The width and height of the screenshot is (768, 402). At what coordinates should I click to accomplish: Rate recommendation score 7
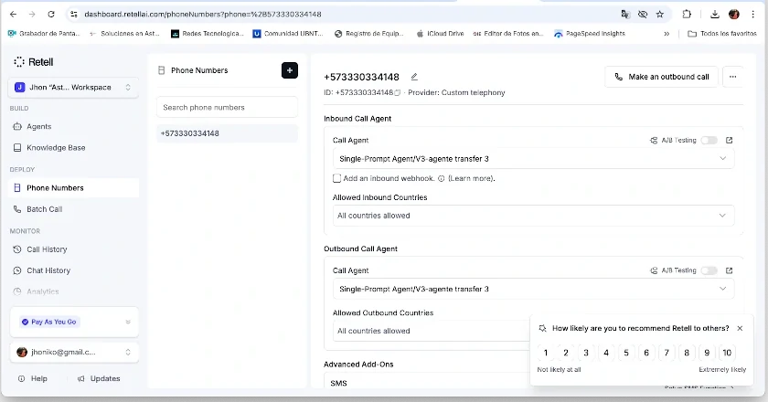coord(667,353)
